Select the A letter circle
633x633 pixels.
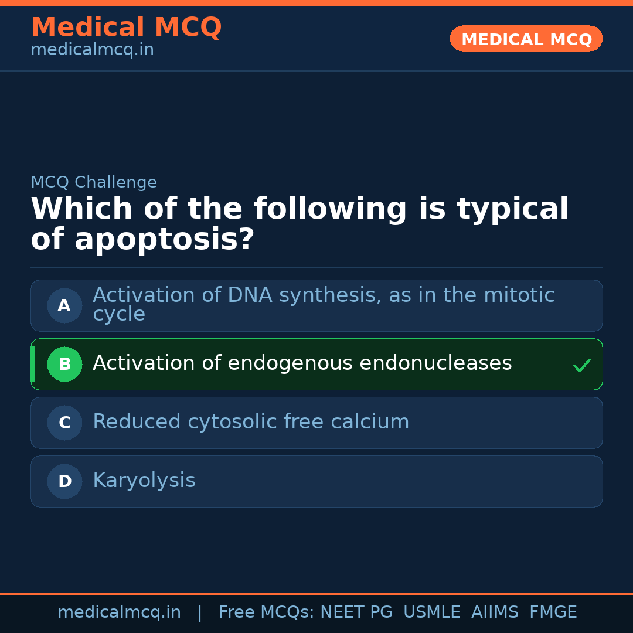(x=64, y=305)
